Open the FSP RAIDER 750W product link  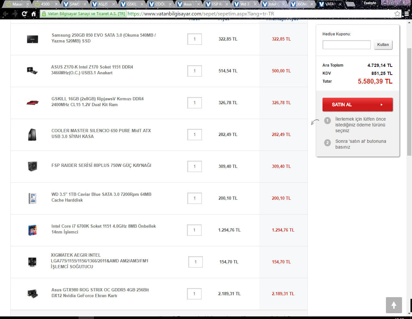pos(101,165)
